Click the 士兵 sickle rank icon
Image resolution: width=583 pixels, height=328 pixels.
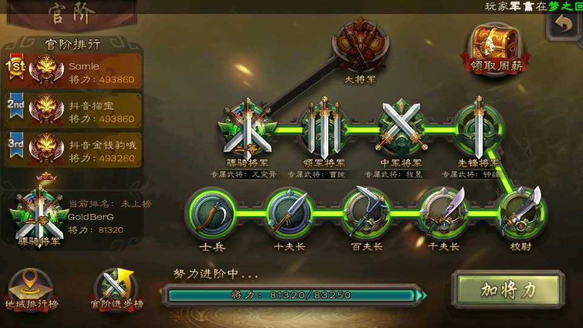pos(212,213)
